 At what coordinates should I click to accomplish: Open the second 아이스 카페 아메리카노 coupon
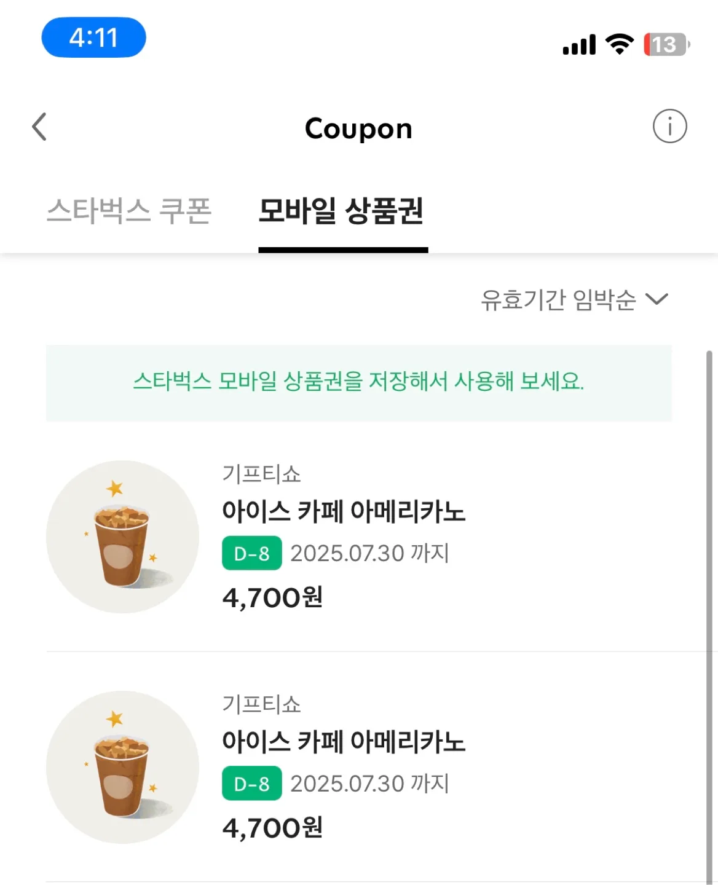(x=359, y=767)
